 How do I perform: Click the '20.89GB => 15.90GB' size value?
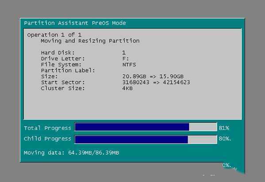point(153,76)
